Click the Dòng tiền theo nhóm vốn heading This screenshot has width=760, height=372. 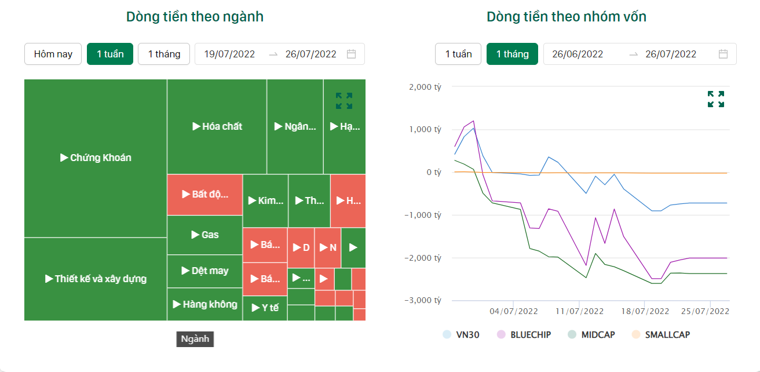pyautogui.click(x=567, y=17)
